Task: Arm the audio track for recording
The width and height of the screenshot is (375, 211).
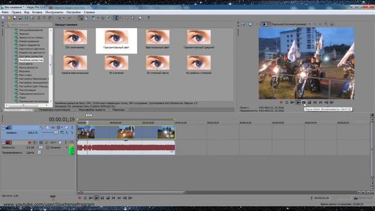Action: (x=29, y=142)
